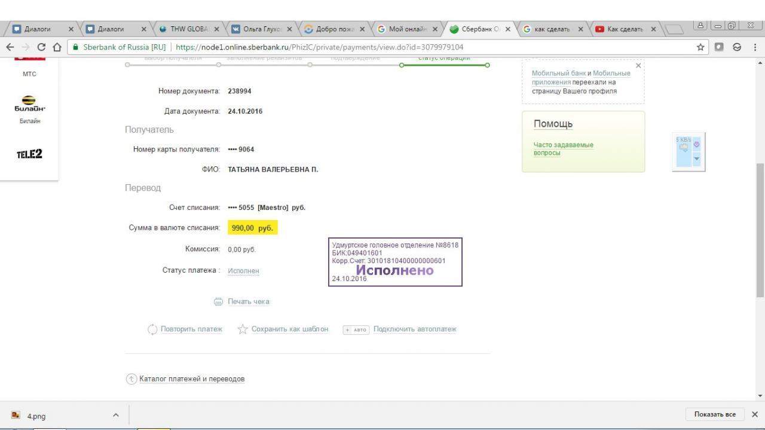Viewport: 765px width, 430px height.
Task: Click the recipient name ТАТЬЯНА ВАЛЕРЬЕВНА П.
Action: 273,170
